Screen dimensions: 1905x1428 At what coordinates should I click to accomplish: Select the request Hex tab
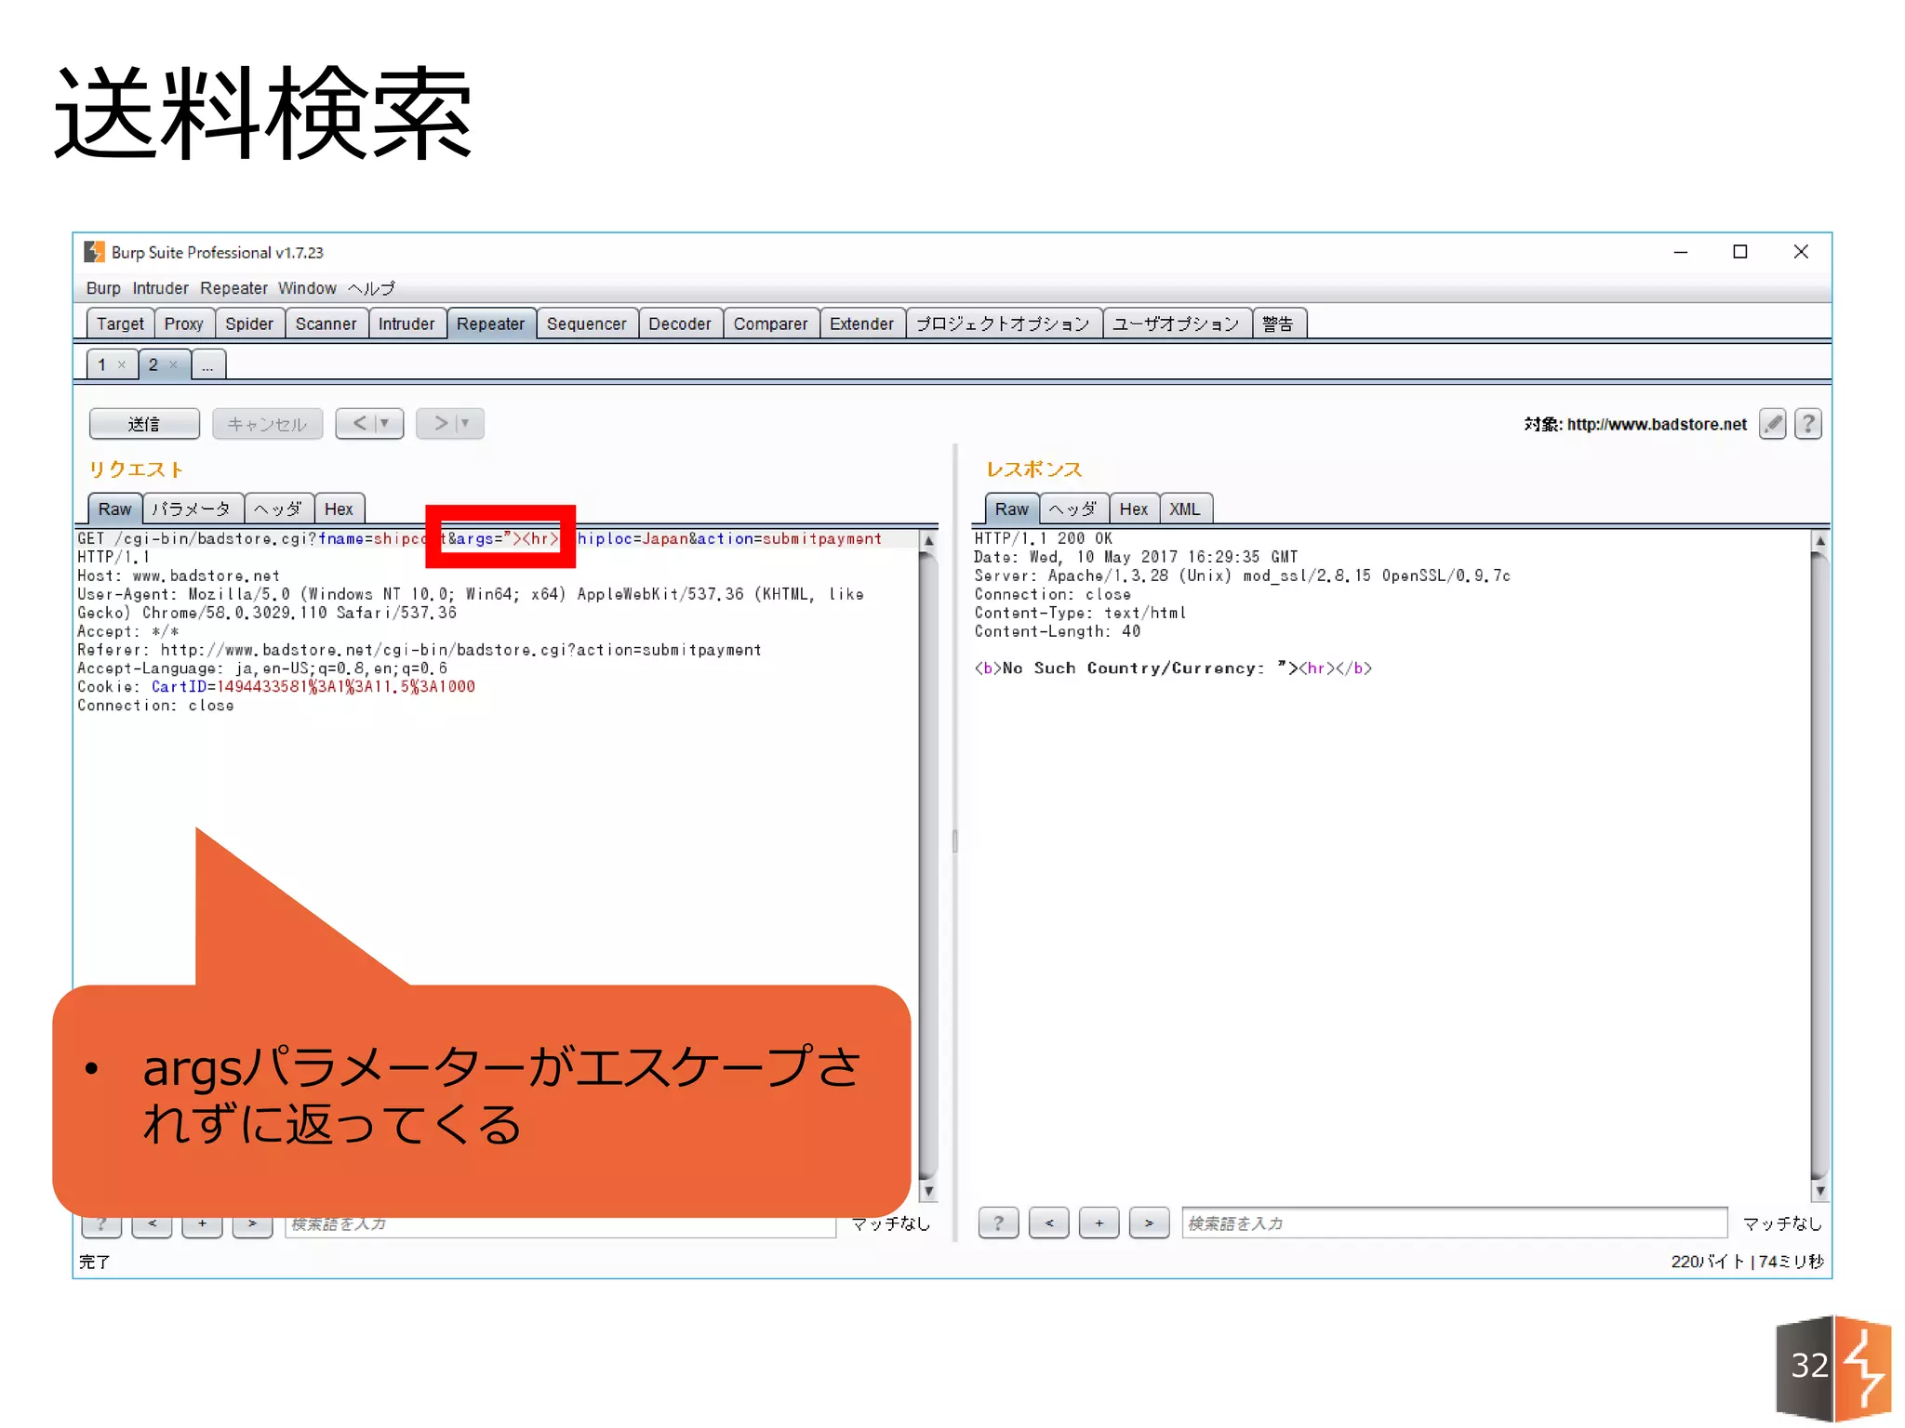(339, 509)
